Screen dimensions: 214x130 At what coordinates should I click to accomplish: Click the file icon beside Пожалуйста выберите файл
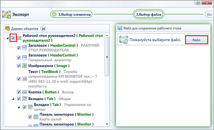tap(124, 40)
